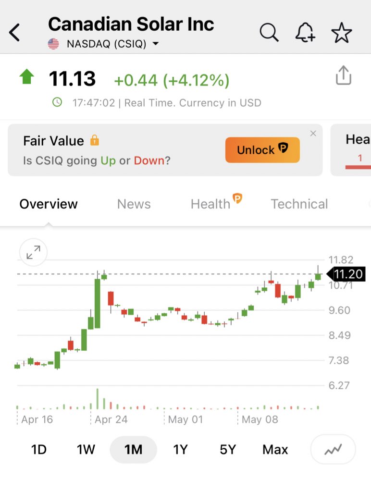Select the 5Y chart range

(228, 449)
